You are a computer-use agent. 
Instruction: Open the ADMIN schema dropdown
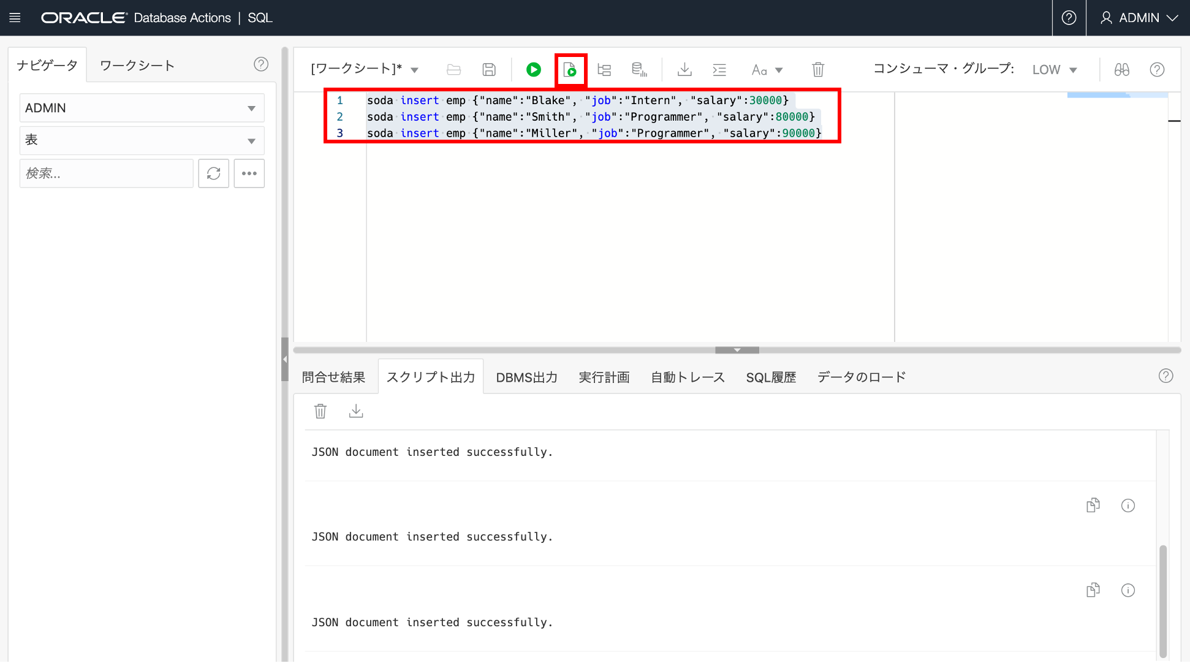(x=142, y=108)
